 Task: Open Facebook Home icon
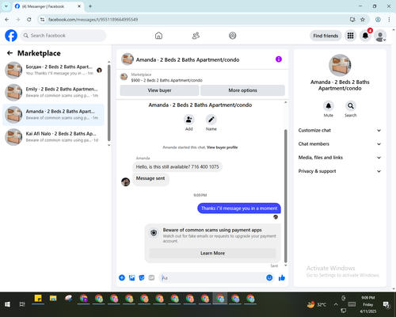(158, 36)
